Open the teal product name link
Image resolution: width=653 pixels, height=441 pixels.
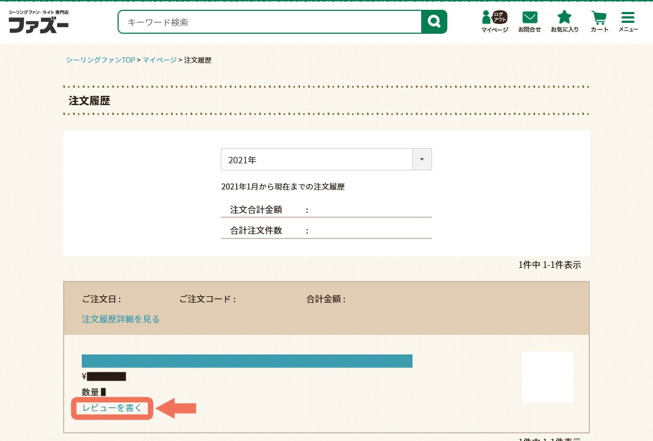tap(247, 361)
